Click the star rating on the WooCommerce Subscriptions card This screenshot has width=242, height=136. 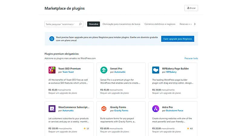[86, 128]
